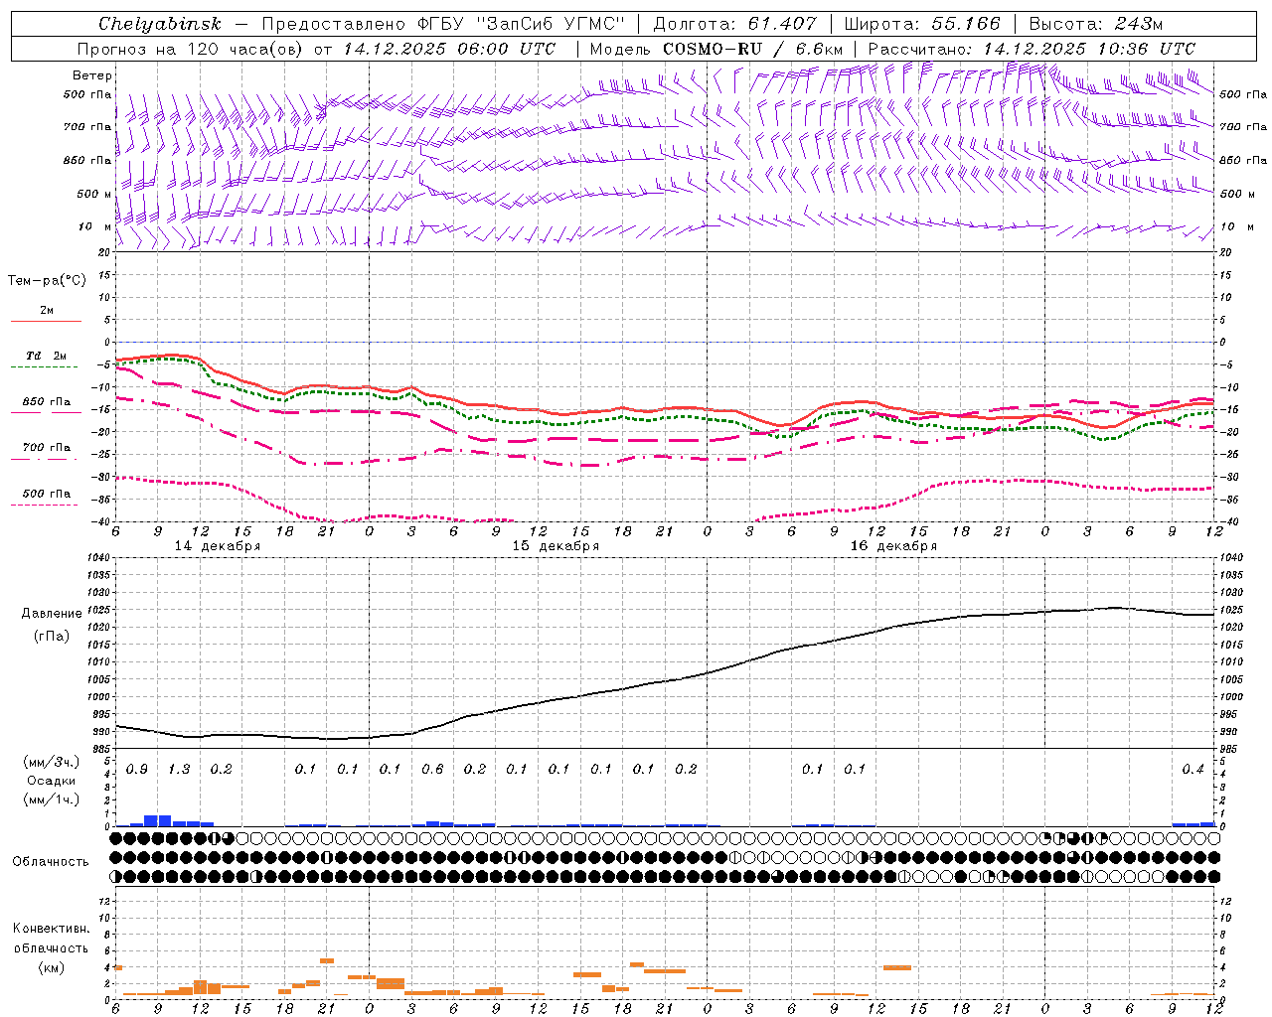Click the '(мм/3ч.)' precipitation unit label
Image resolution: width=1272 pixels, height=1017 pixels.
(51, 763)
